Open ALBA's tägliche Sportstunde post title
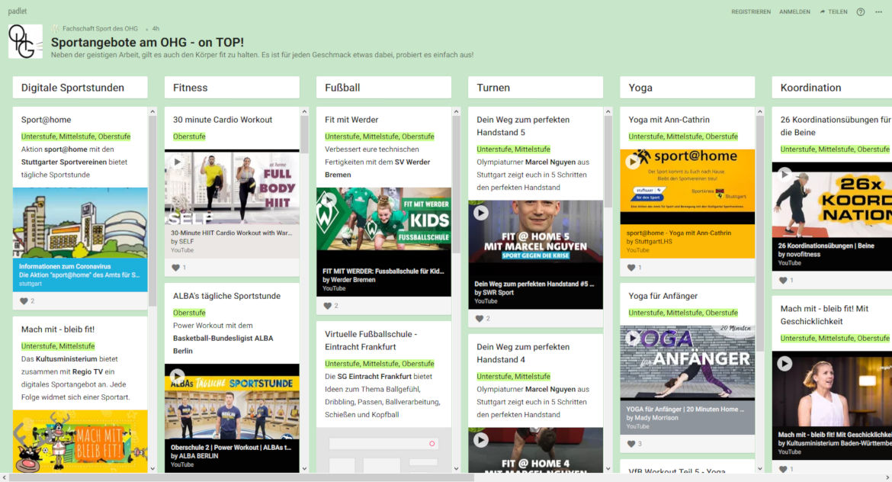892x482 pixels. [x=226, y=296]
